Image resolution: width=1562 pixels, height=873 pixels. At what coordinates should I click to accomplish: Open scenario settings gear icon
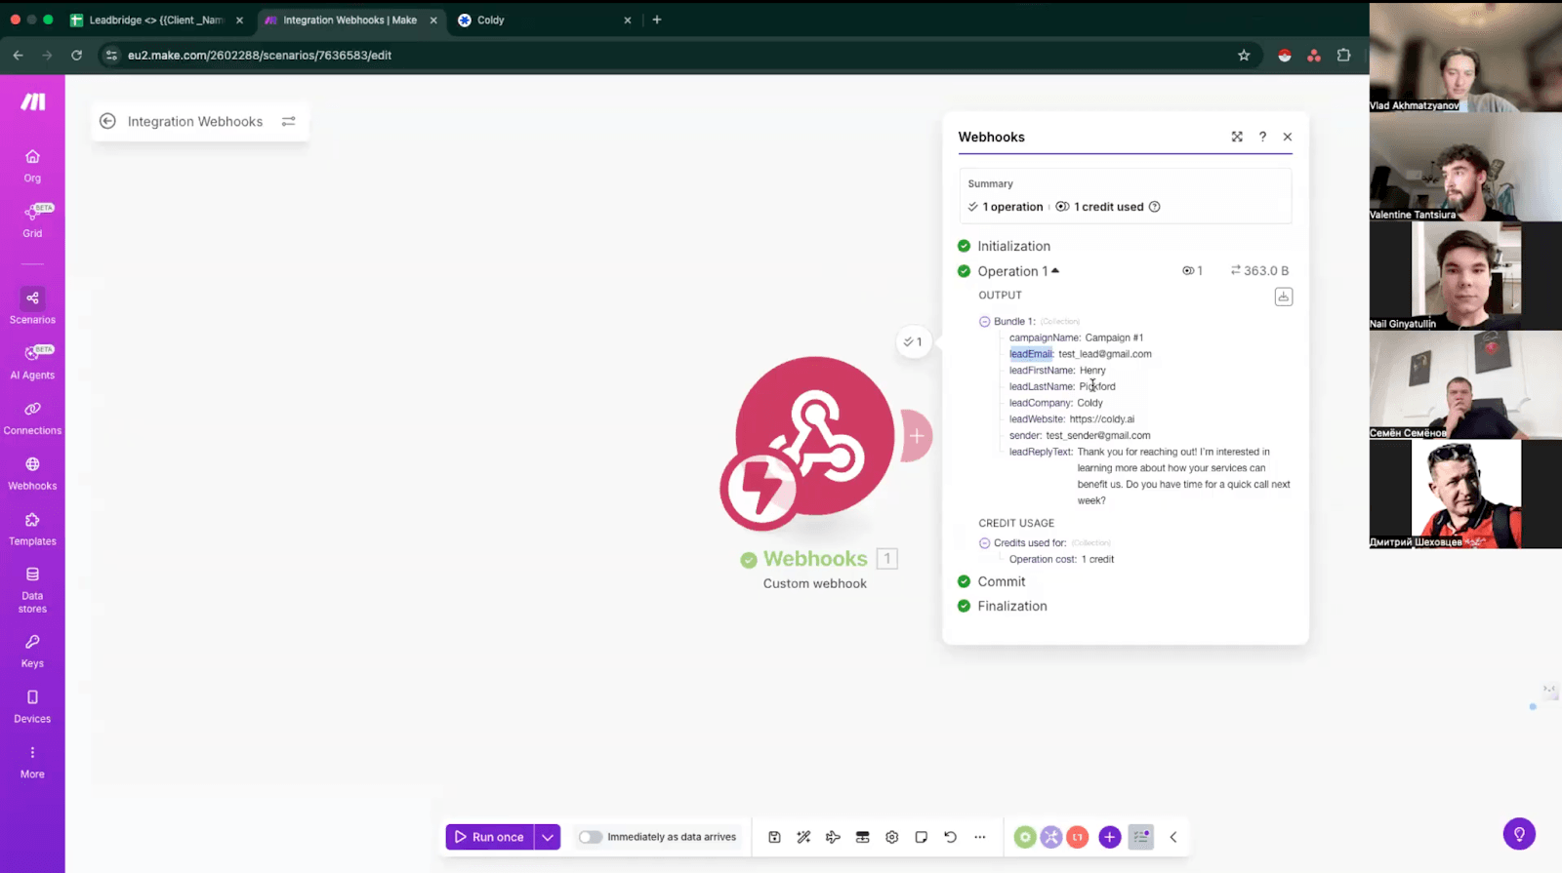coord(891,837)
